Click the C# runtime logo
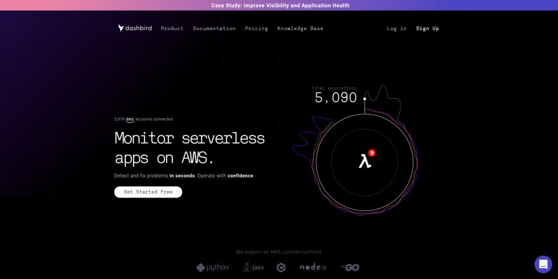Viewport: 558px width, 279px height. [x=281, y=267]
